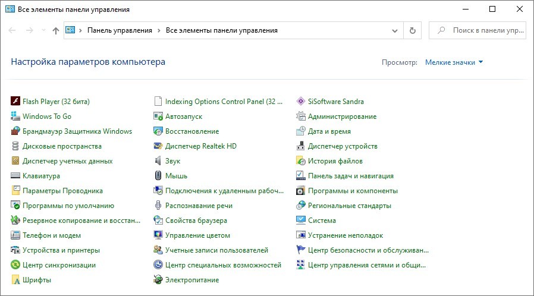Go forward to the next page

coord(30,31)
